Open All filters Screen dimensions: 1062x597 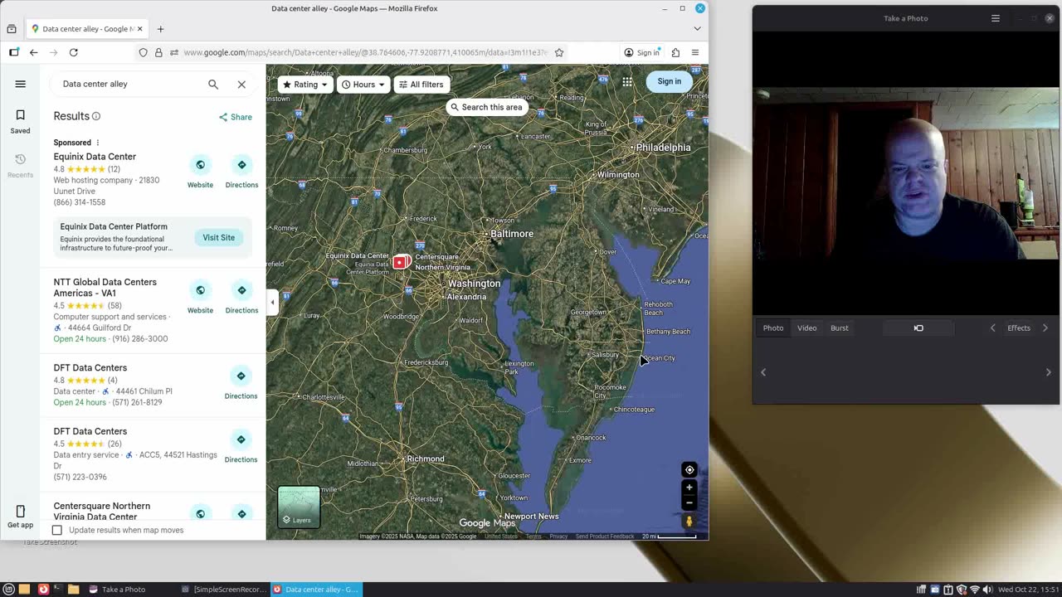click(421, 85)
